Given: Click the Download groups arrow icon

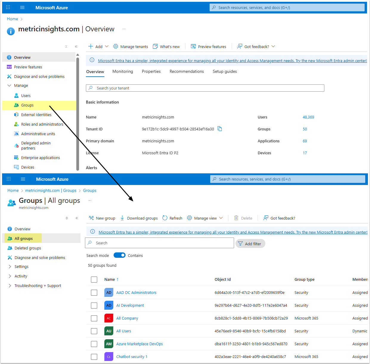Looking at the screenshot, I should click(122, 218).
